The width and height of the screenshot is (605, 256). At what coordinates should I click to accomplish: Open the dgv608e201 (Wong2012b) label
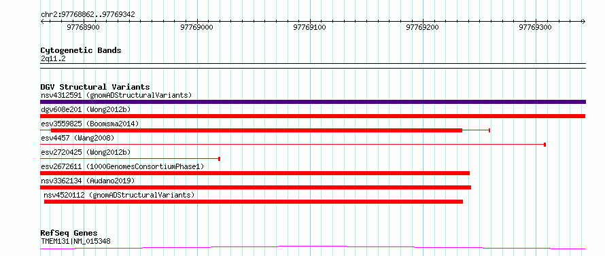coord(86,109)
